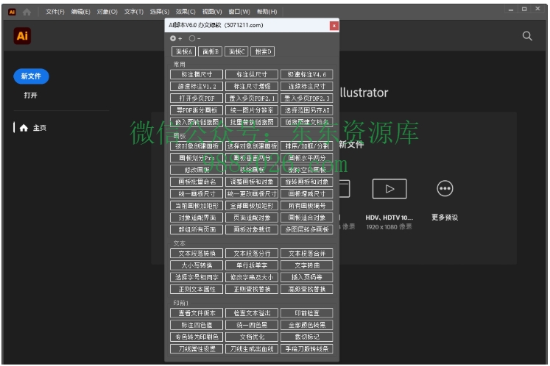Click the 更多预设 ellipsis icon
Viewport: 550px width, 366px height.
click(x=445, y=190)
